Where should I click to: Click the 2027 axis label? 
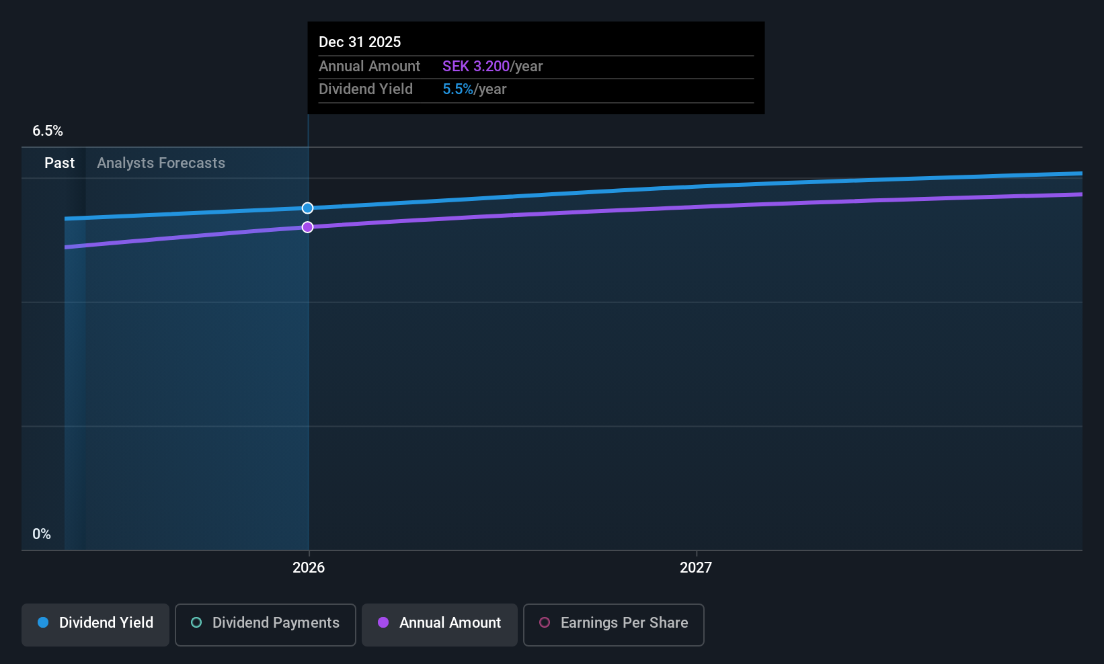tap(696, 568)
